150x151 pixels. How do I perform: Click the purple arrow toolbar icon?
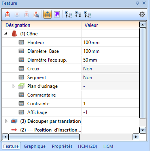tap(57, 14)
